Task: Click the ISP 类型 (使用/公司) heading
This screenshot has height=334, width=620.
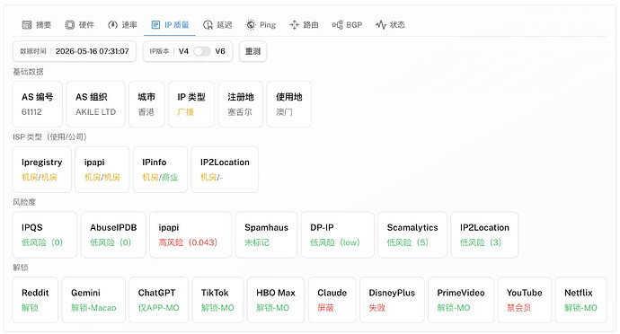Action: (x=49, y=136)
